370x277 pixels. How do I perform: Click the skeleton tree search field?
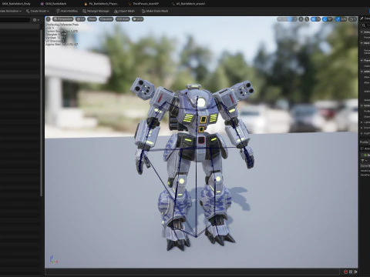(15, 20)
